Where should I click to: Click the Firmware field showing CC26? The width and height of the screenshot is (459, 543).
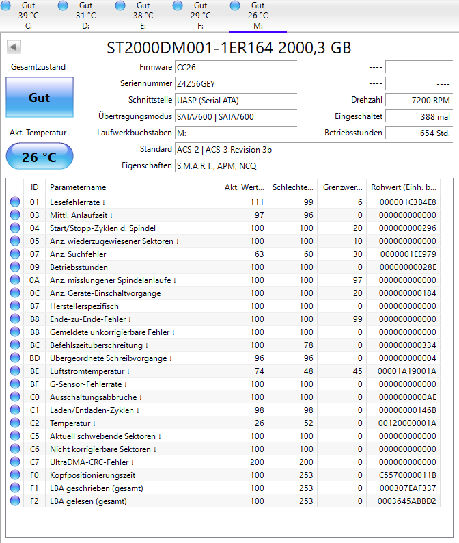(236, 67)
